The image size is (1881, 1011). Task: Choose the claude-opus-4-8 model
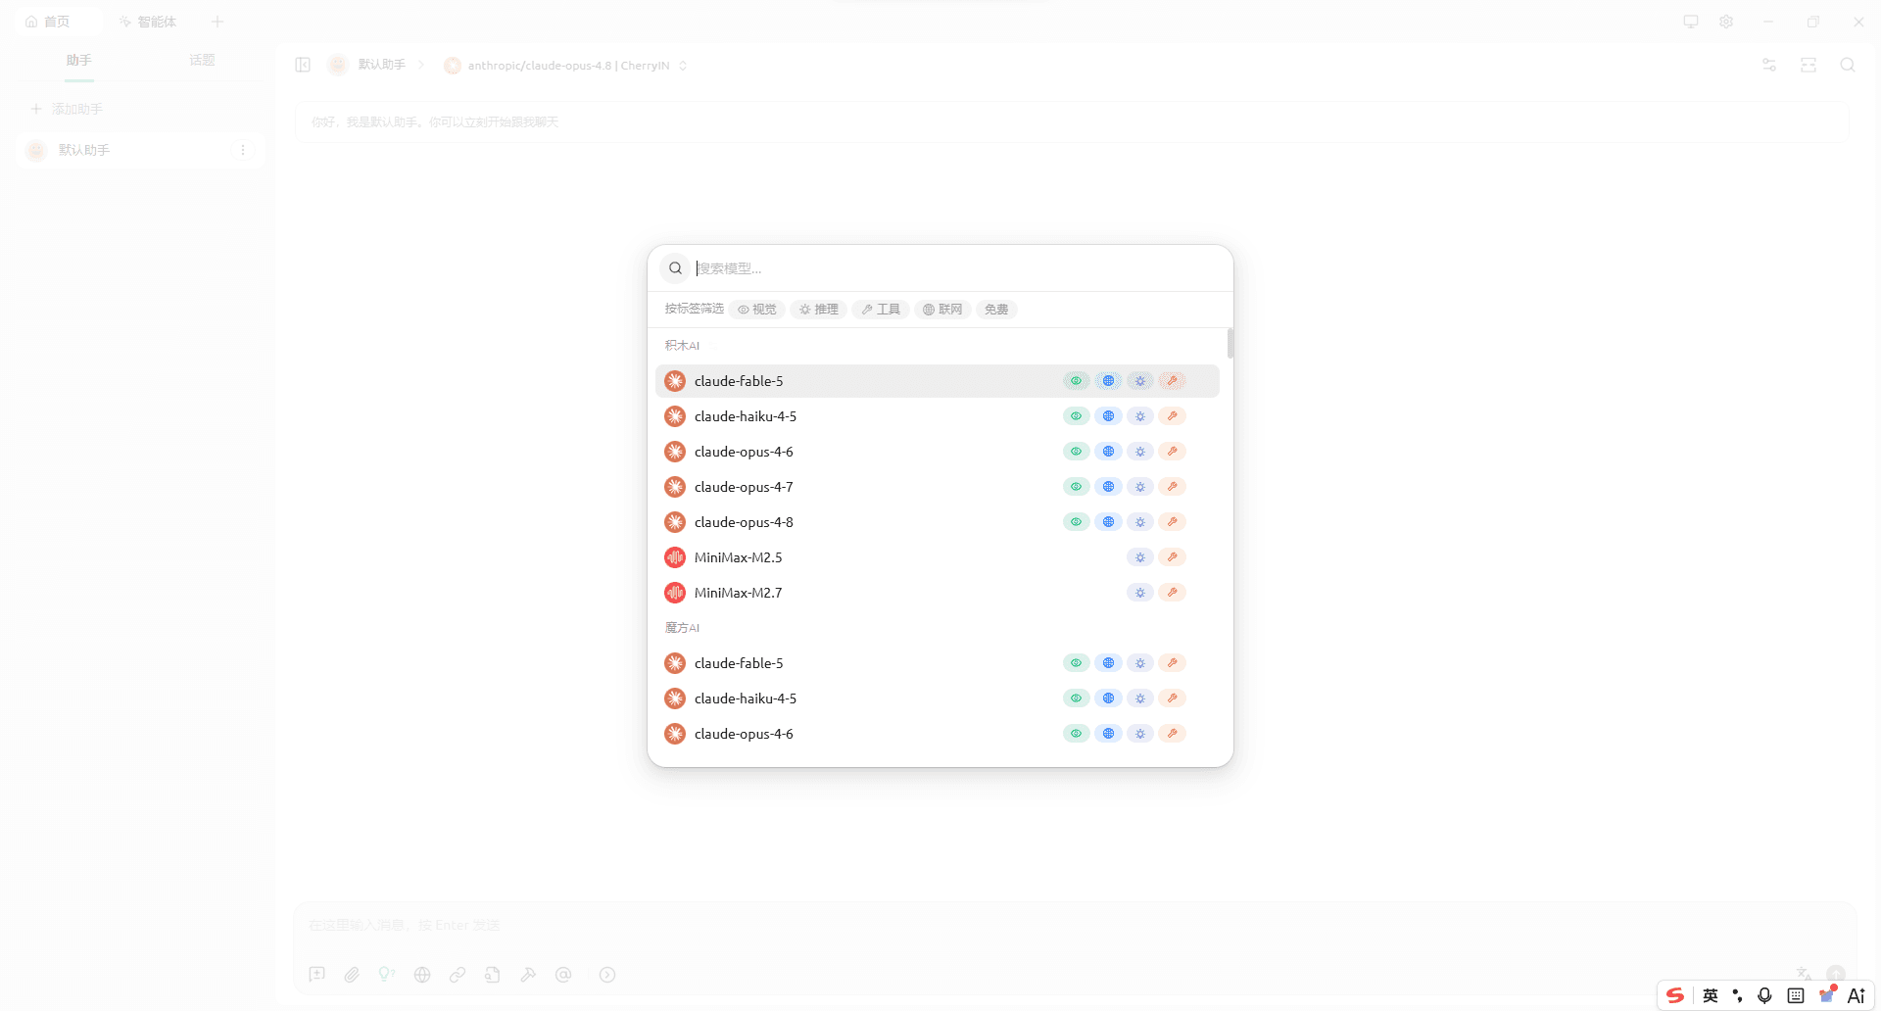click(938, 522)
